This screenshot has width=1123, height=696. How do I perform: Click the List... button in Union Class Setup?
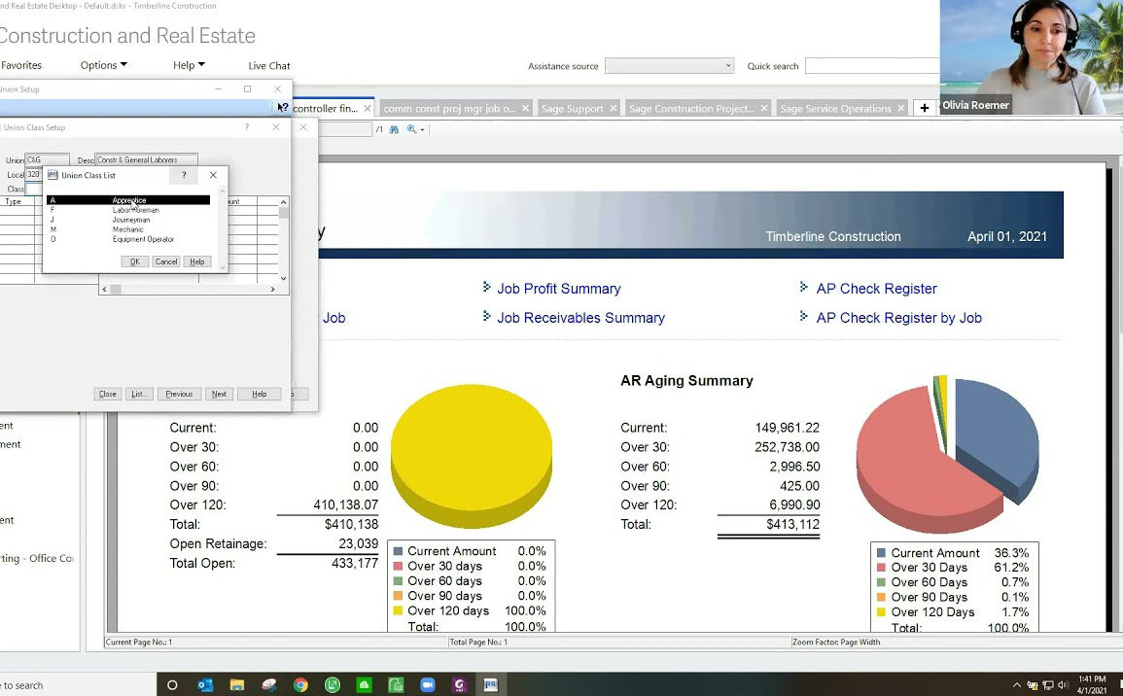pos(139,394)
